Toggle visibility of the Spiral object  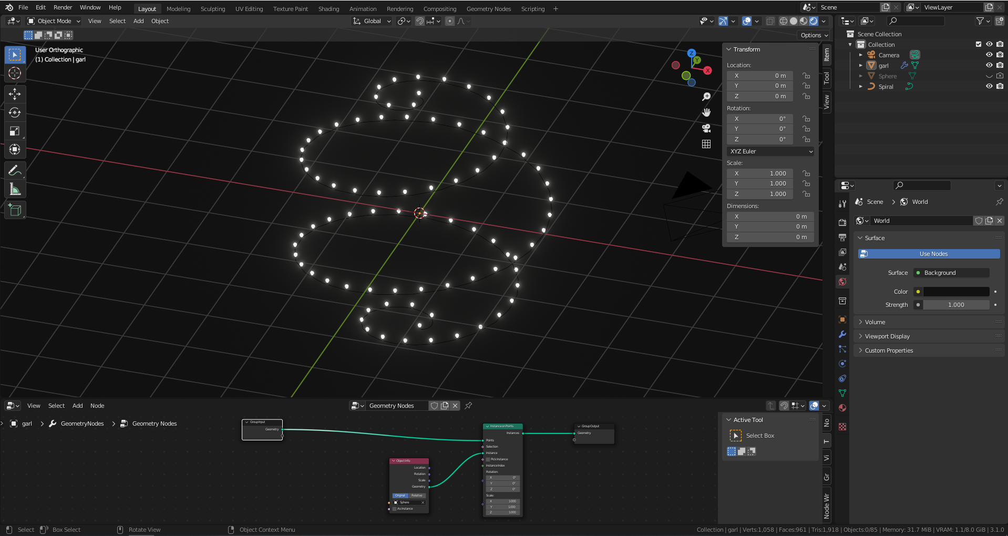tap(989, 87)
